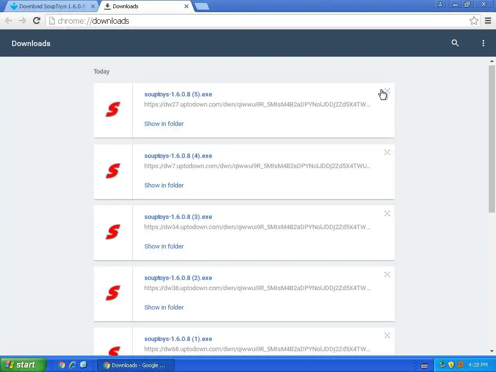Click the dw68.uptodown.com source URL

(257, 349)
